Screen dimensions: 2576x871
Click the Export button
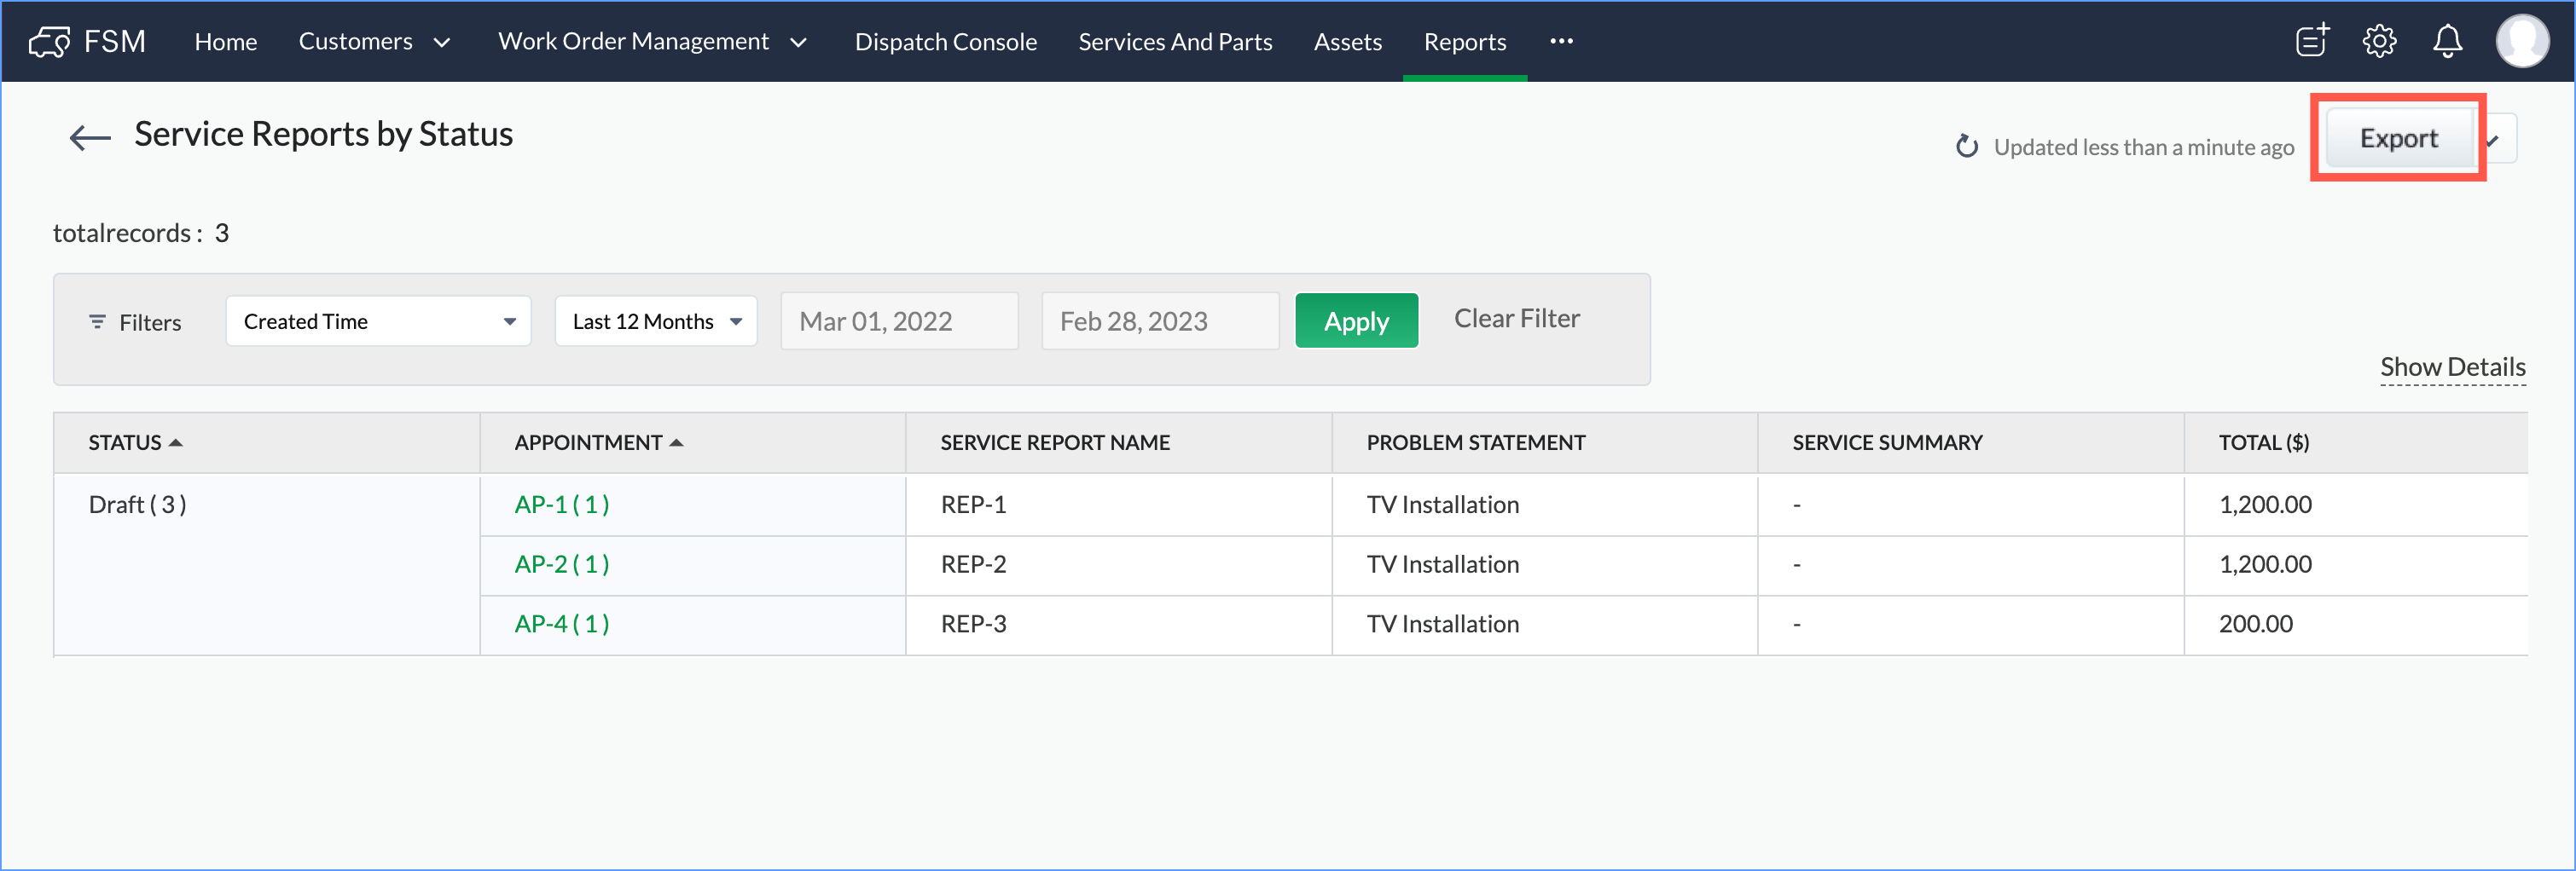tap(2398, 139)
